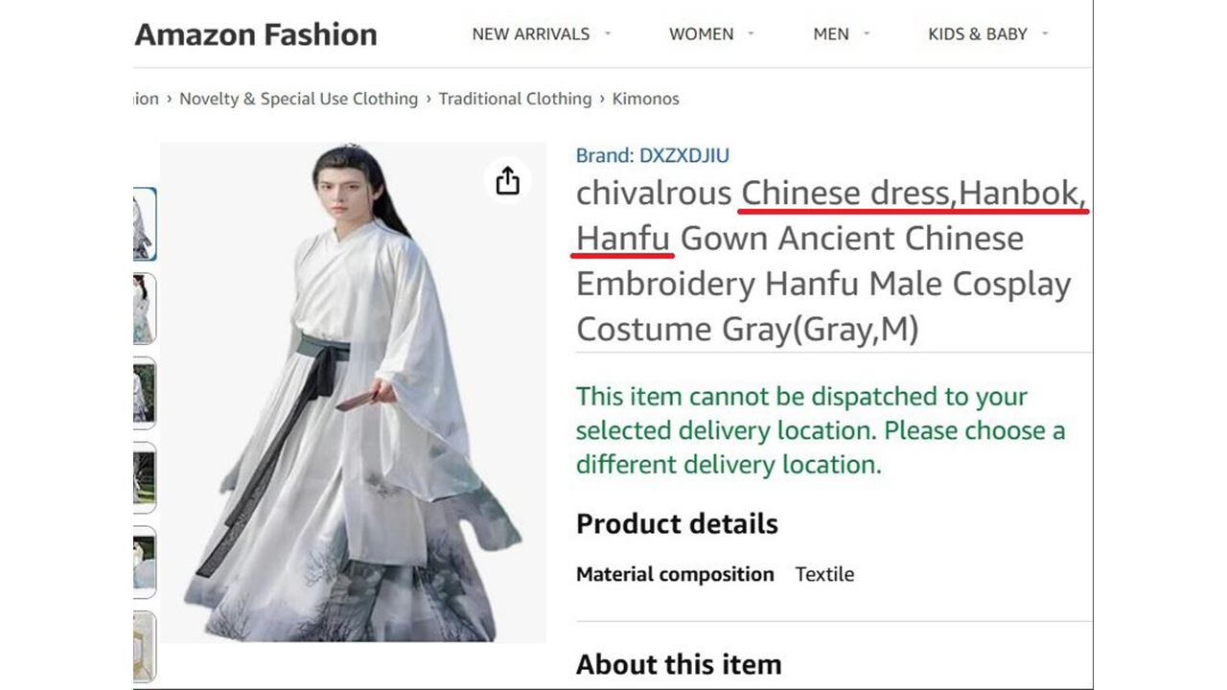Open the NEW ARRIVALS menu
1227x690 pixels.
click(x=531, y=34)
